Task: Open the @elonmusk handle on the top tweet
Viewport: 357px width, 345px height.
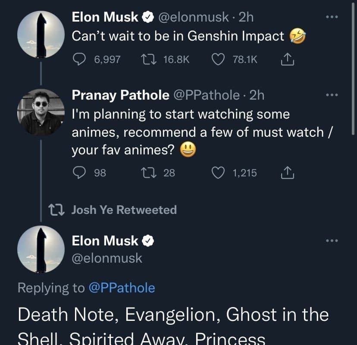Action: click(194, 17)
